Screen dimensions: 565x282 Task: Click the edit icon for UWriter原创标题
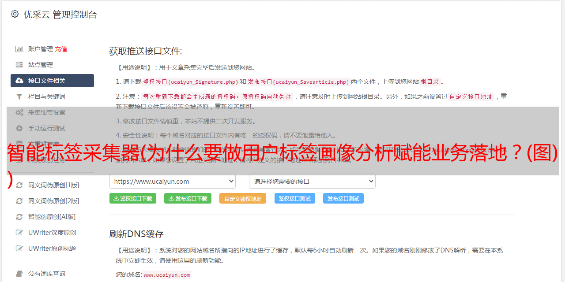[x=19, y=249]
